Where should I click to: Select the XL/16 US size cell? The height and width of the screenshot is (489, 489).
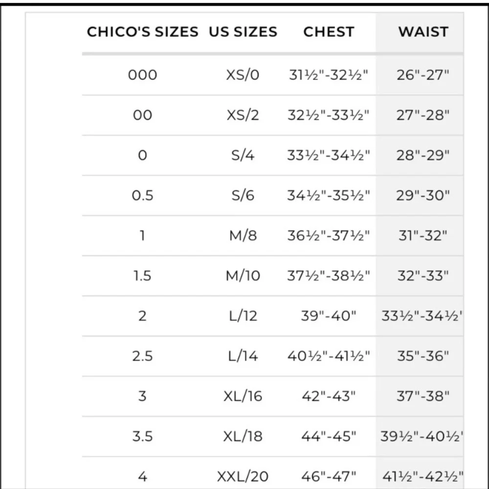pyautogui.click(x=243, y=396)
